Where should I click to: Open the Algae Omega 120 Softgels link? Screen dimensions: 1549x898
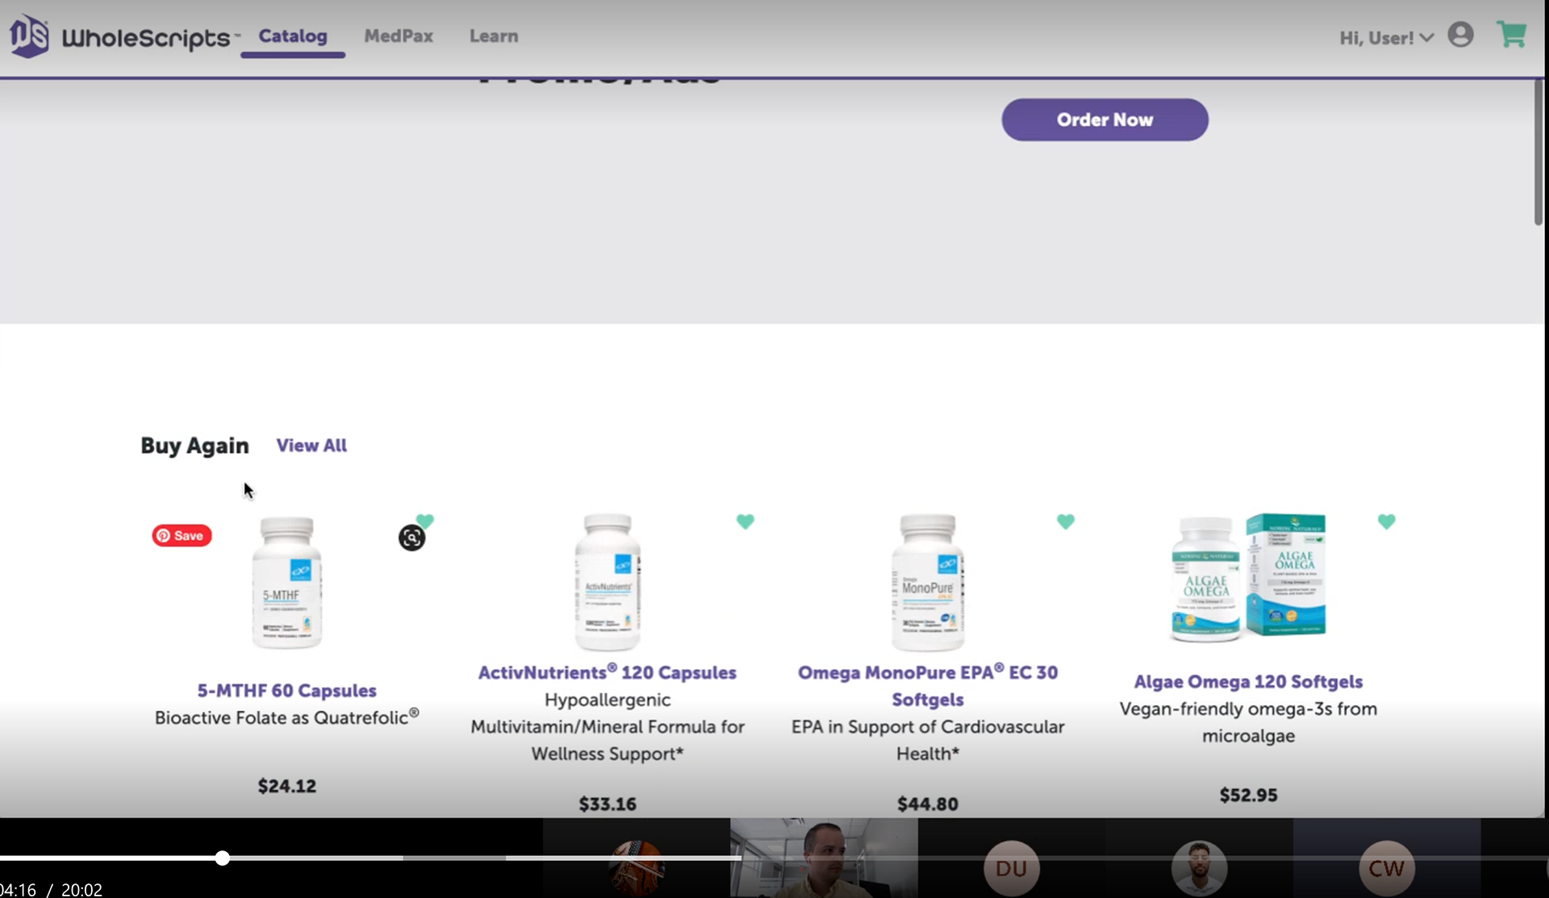point(1248,681)
